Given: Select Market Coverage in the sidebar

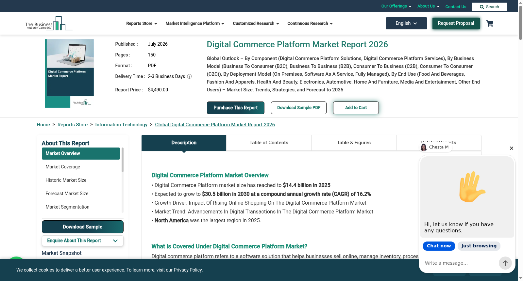Looking at the screenshot, I should (81, 167).
